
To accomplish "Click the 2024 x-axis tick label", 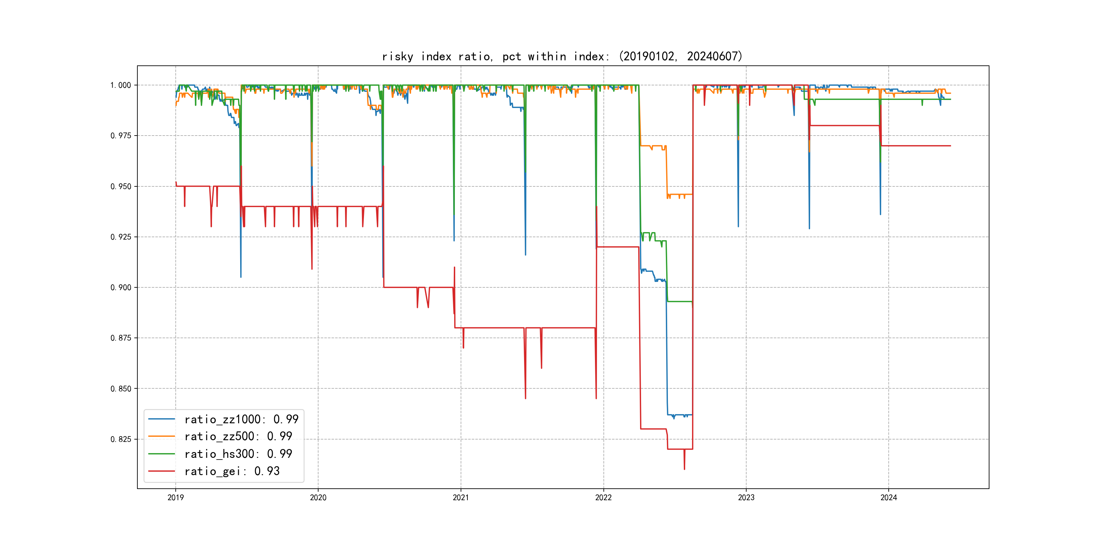I will (889, 497).
